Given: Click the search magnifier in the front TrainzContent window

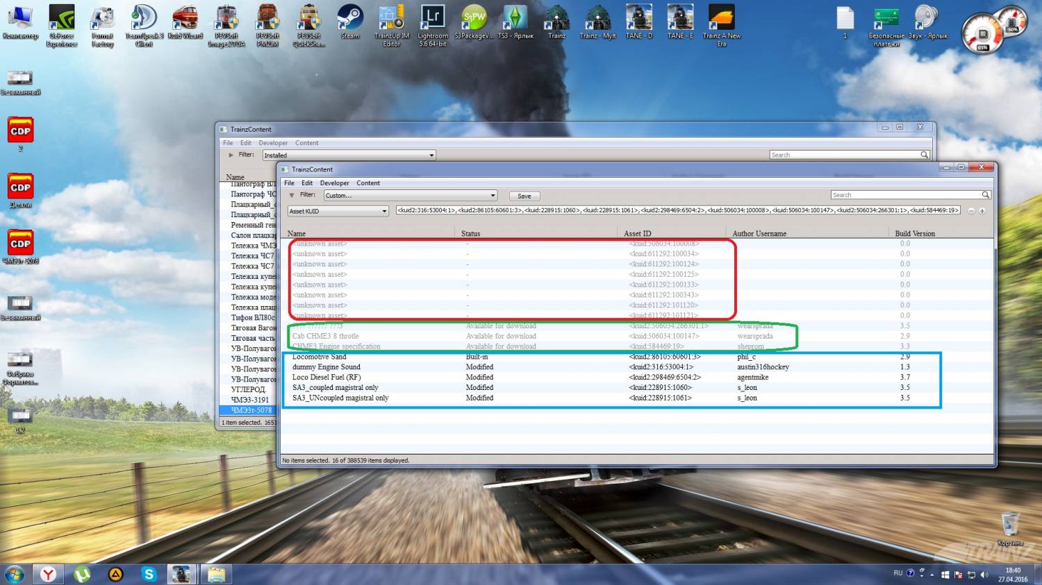Looking at the screenshot, I should click(x=985, y=195).
